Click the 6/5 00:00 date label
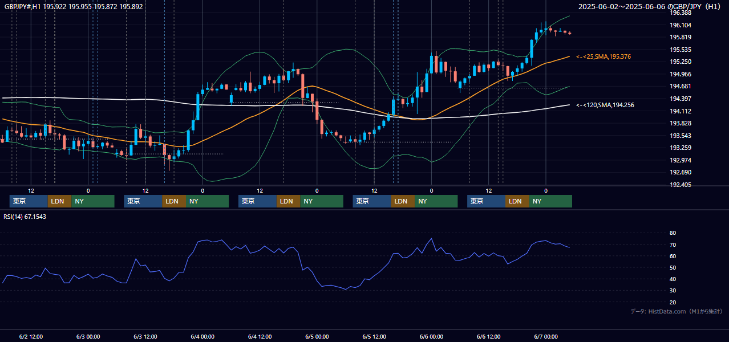The height and width of the screenshot is (342, 729). click(317, 337)
